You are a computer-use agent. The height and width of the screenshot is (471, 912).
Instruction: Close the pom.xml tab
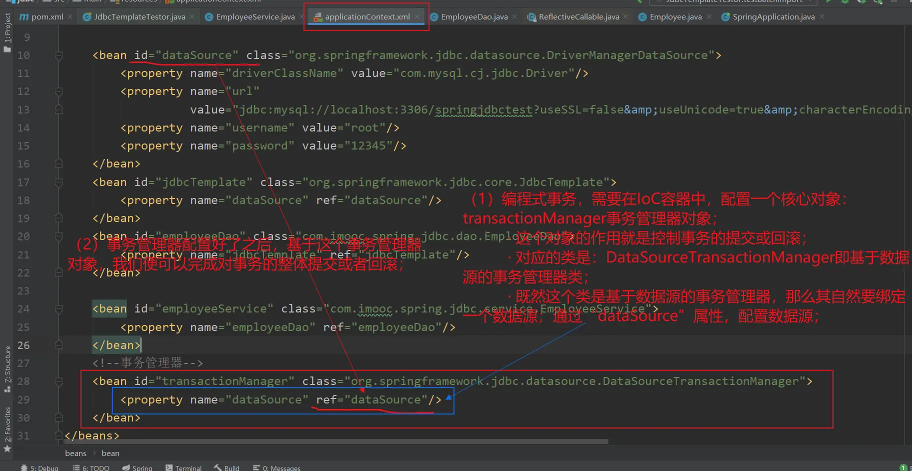pyautogui.click(x=70, y=17)
